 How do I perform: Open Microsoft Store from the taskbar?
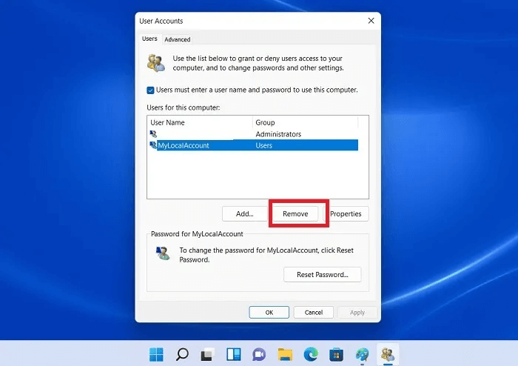point(336,354)
